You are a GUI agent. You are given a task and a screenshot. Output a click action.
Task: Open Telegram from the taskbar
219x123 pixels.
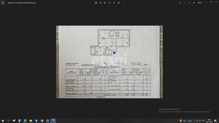point(36,121)
